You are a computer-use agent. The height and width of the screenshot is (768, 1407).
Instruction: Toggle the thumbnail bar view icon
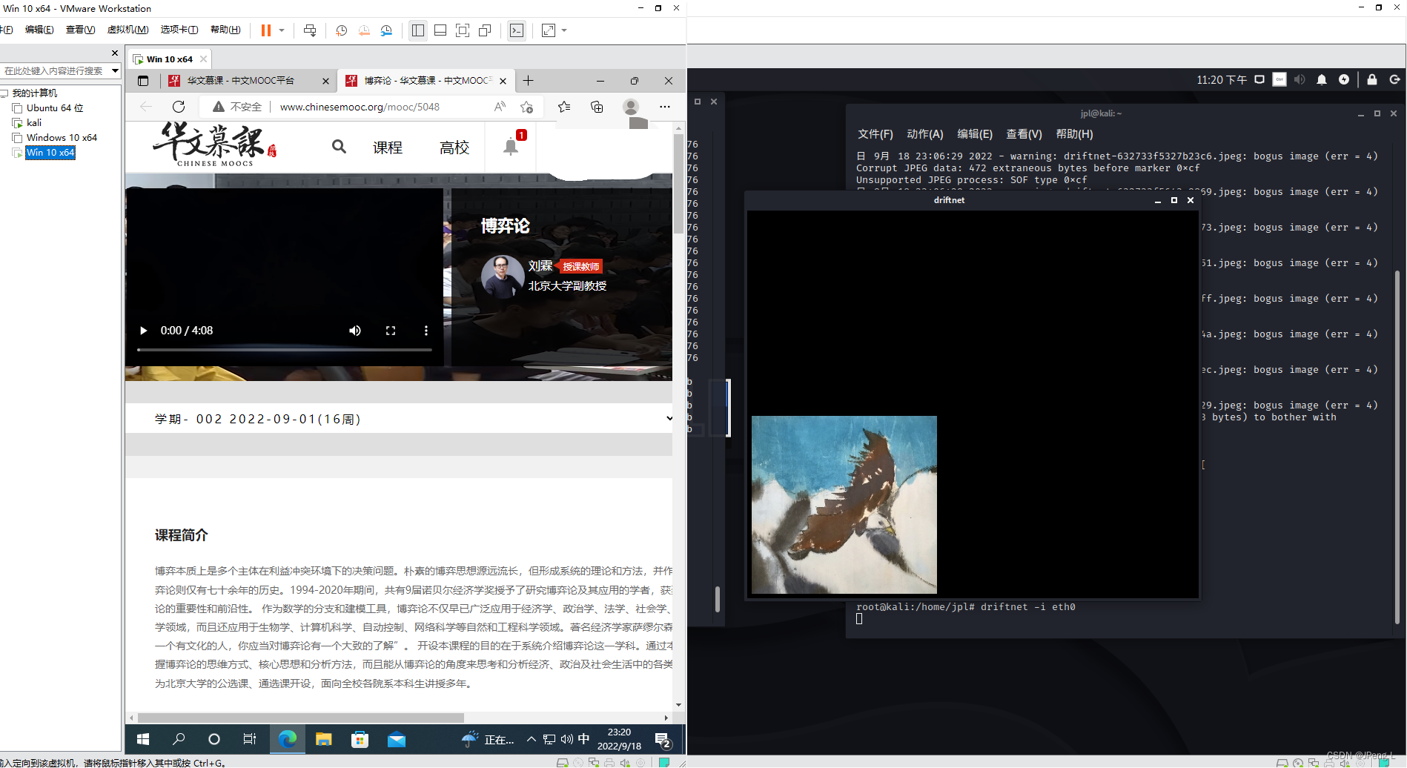point(440,30)
